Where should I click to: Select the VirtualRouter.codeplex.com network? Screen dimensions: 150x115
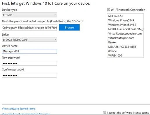pyautogui.click(x=125, y=34)
